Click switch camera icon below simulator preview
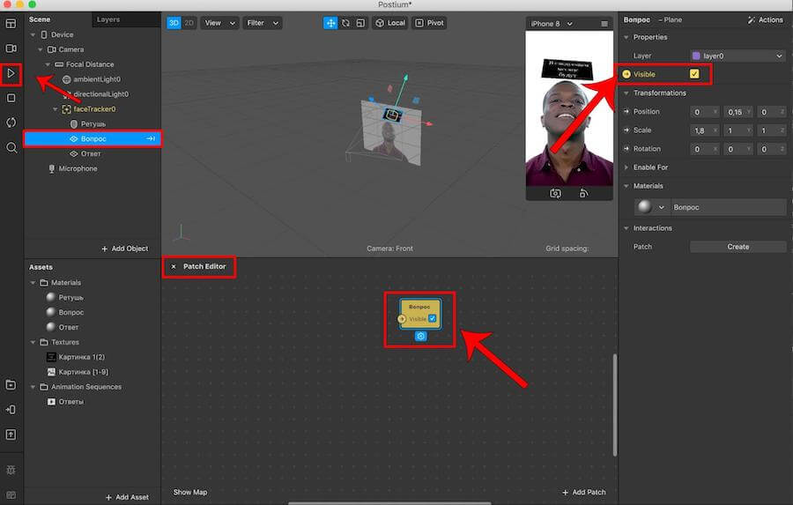793x505 pixels. coord(555,194)
